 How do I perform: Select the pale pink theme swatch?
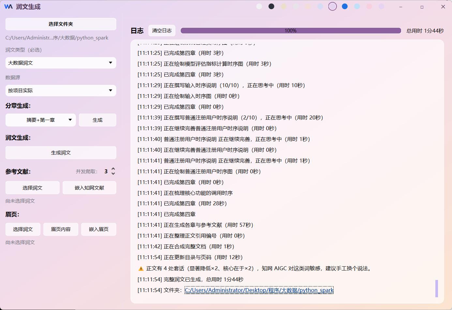(x=369, y=6)
